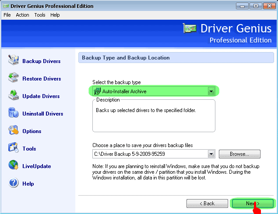Launch LiveUpdate from the sidebar
The height and width of the screenshot is (214, 278).
click(37, 166)
